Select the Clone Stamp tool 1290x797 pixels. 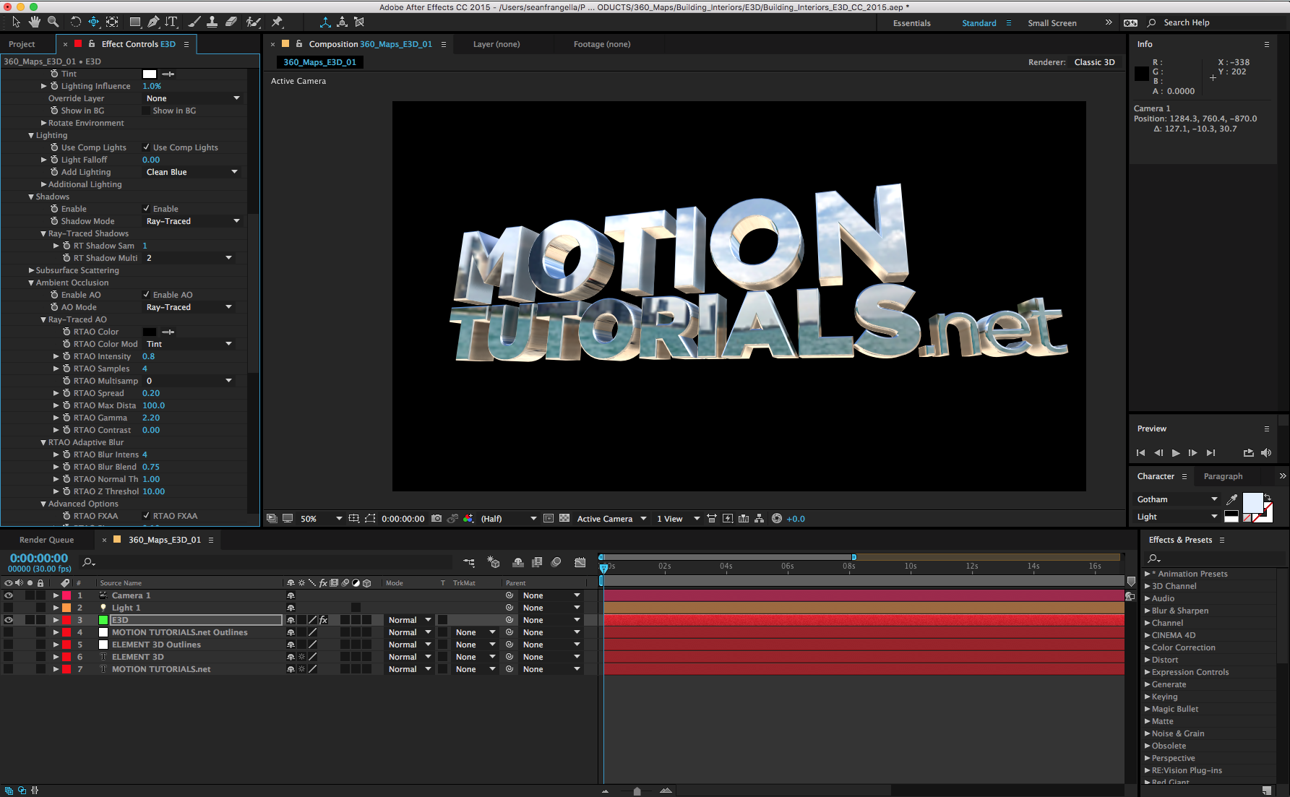pyautogui.click(x=212, y=22)
